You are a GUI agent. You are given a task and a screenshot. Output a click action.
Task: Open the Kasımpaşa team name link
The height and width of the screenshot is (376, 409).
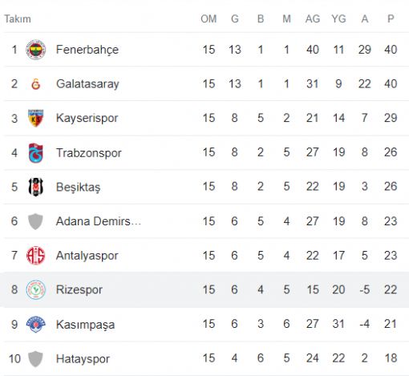(85, 325)
